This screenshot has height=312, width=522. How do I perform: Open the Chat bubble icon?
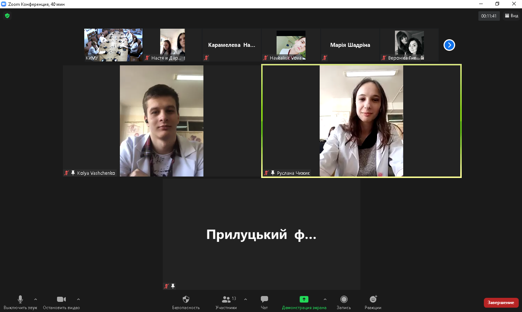(x=264, y=299)
